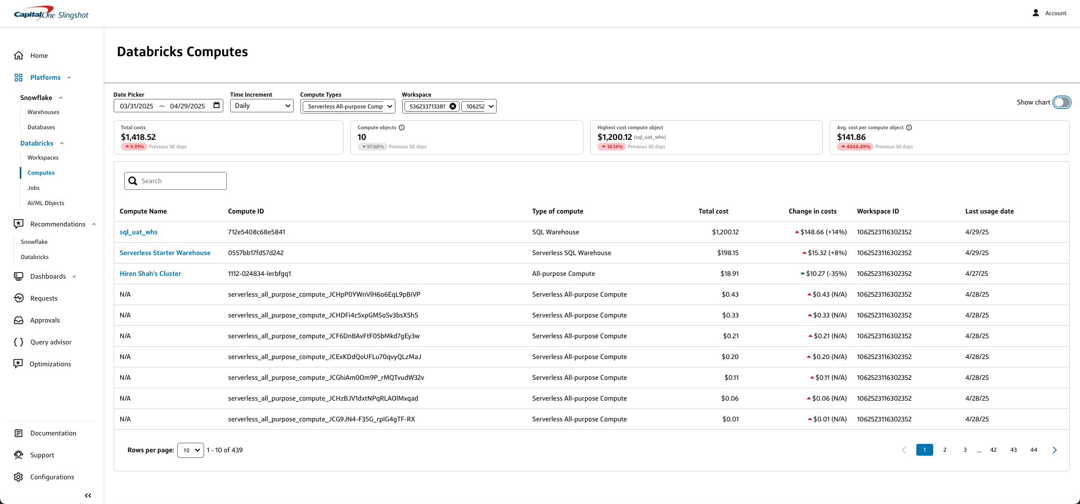Open Snowflake under Recommendations

(x=34, y=242)
